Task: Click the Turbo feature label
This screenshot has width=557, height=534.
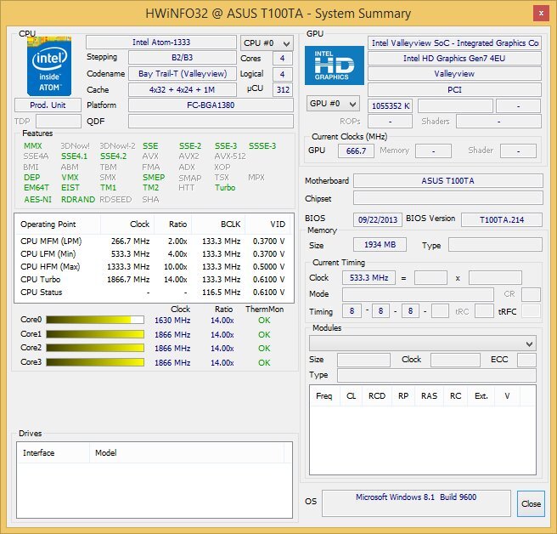Action: (225, 187)
